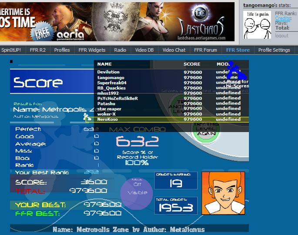Toggle the purple Visible notes circle

coord(137,193)
